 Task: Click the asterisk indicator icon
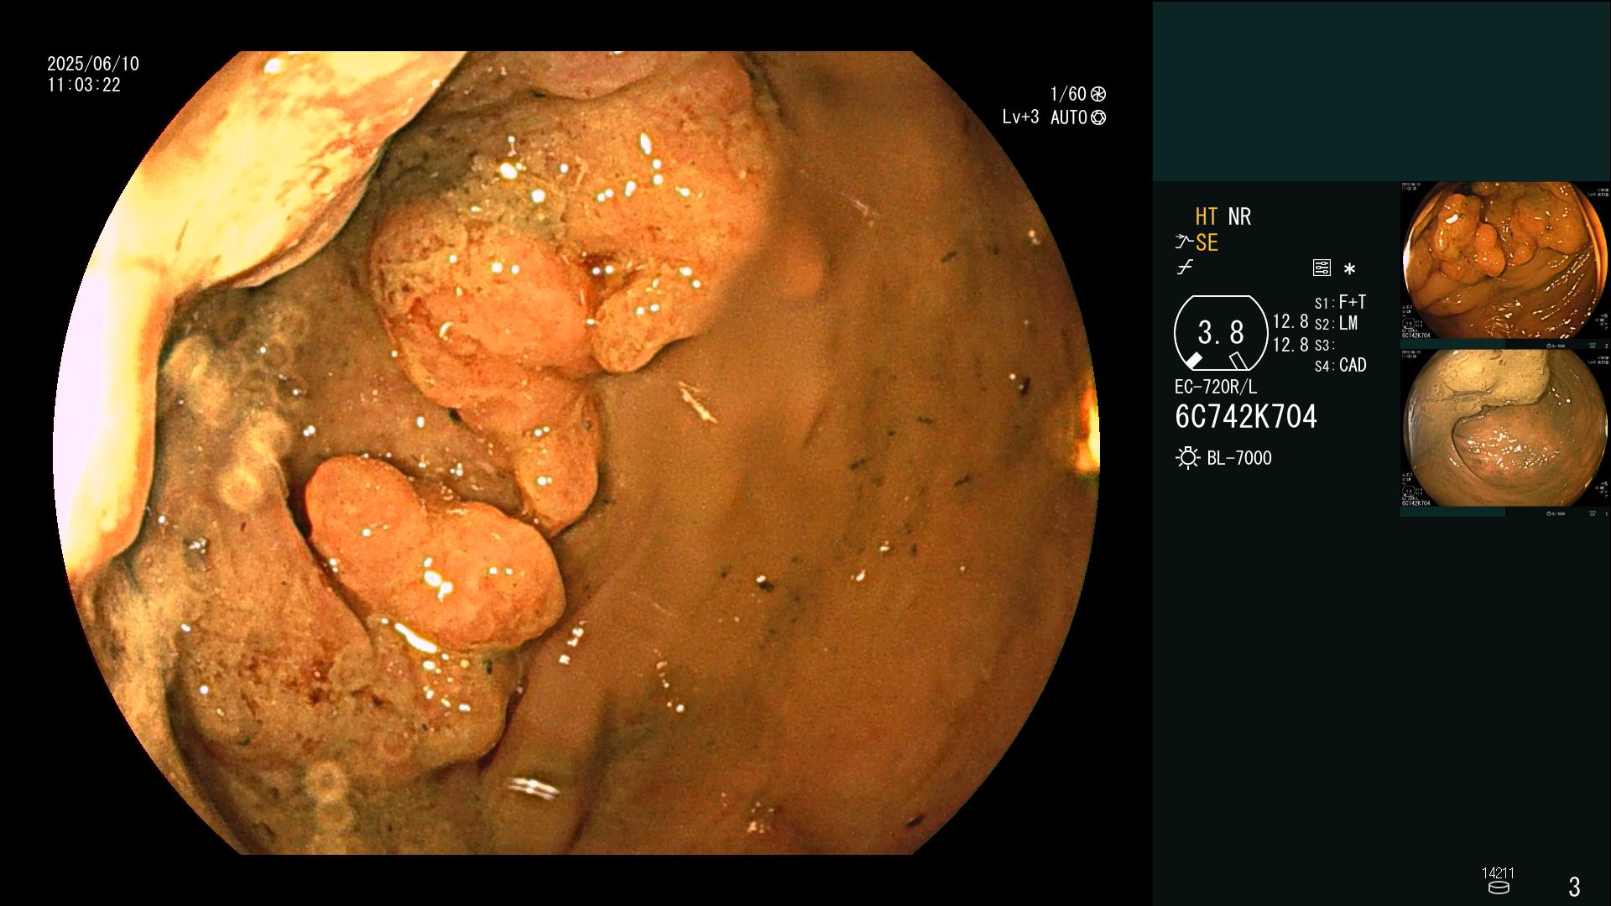point(1349,269)
